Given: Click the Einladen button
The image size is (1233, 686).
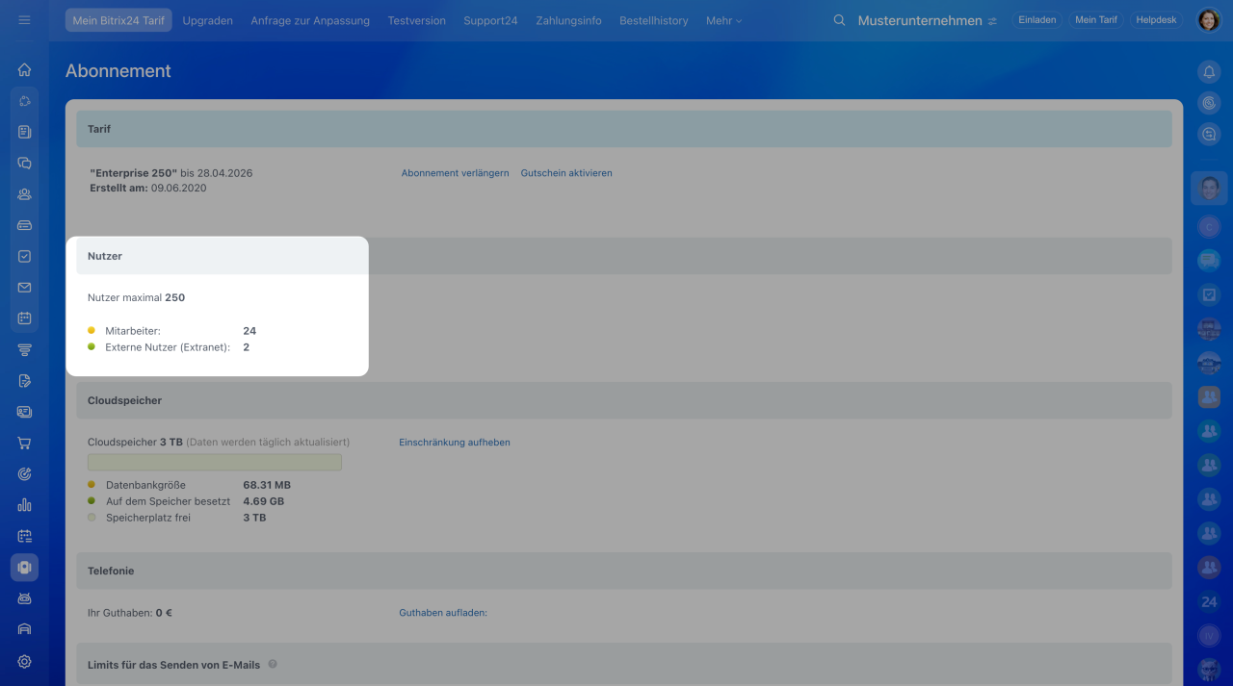Looking at the screenshot, I should [1037, 19].
